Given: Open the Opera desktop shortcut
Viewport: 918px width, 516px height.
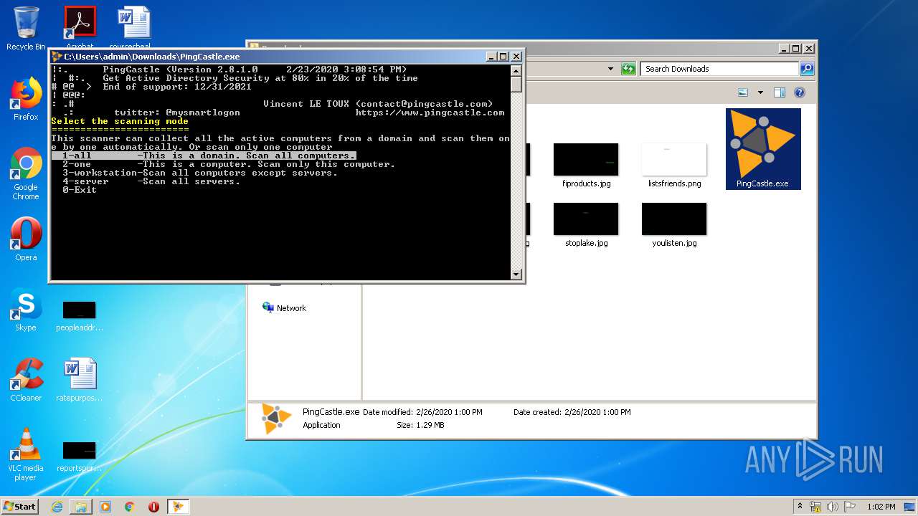Looking at the screenshot, I should (x=26, y=239).
